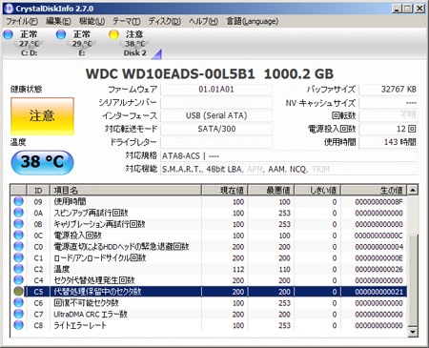This screenshot has height=348, width=429.
Task: Click the yellow 注意 health status button
Action: coord(42,116)
